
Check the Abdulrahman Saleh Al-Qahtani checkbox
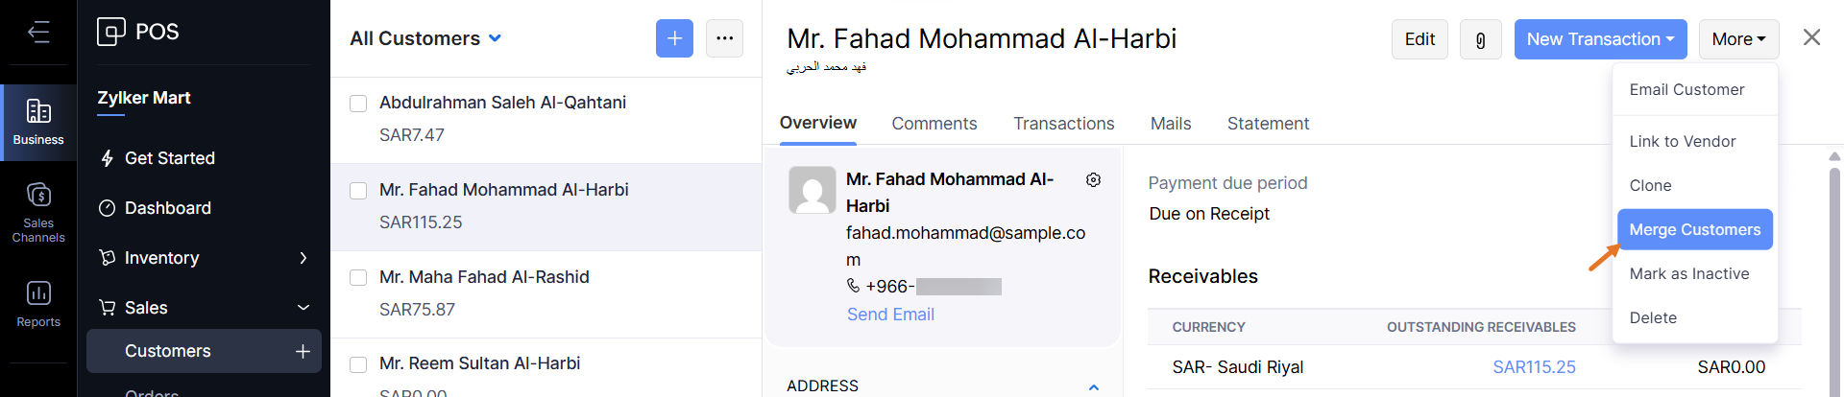pyautogui.click(x=358, y=104)
